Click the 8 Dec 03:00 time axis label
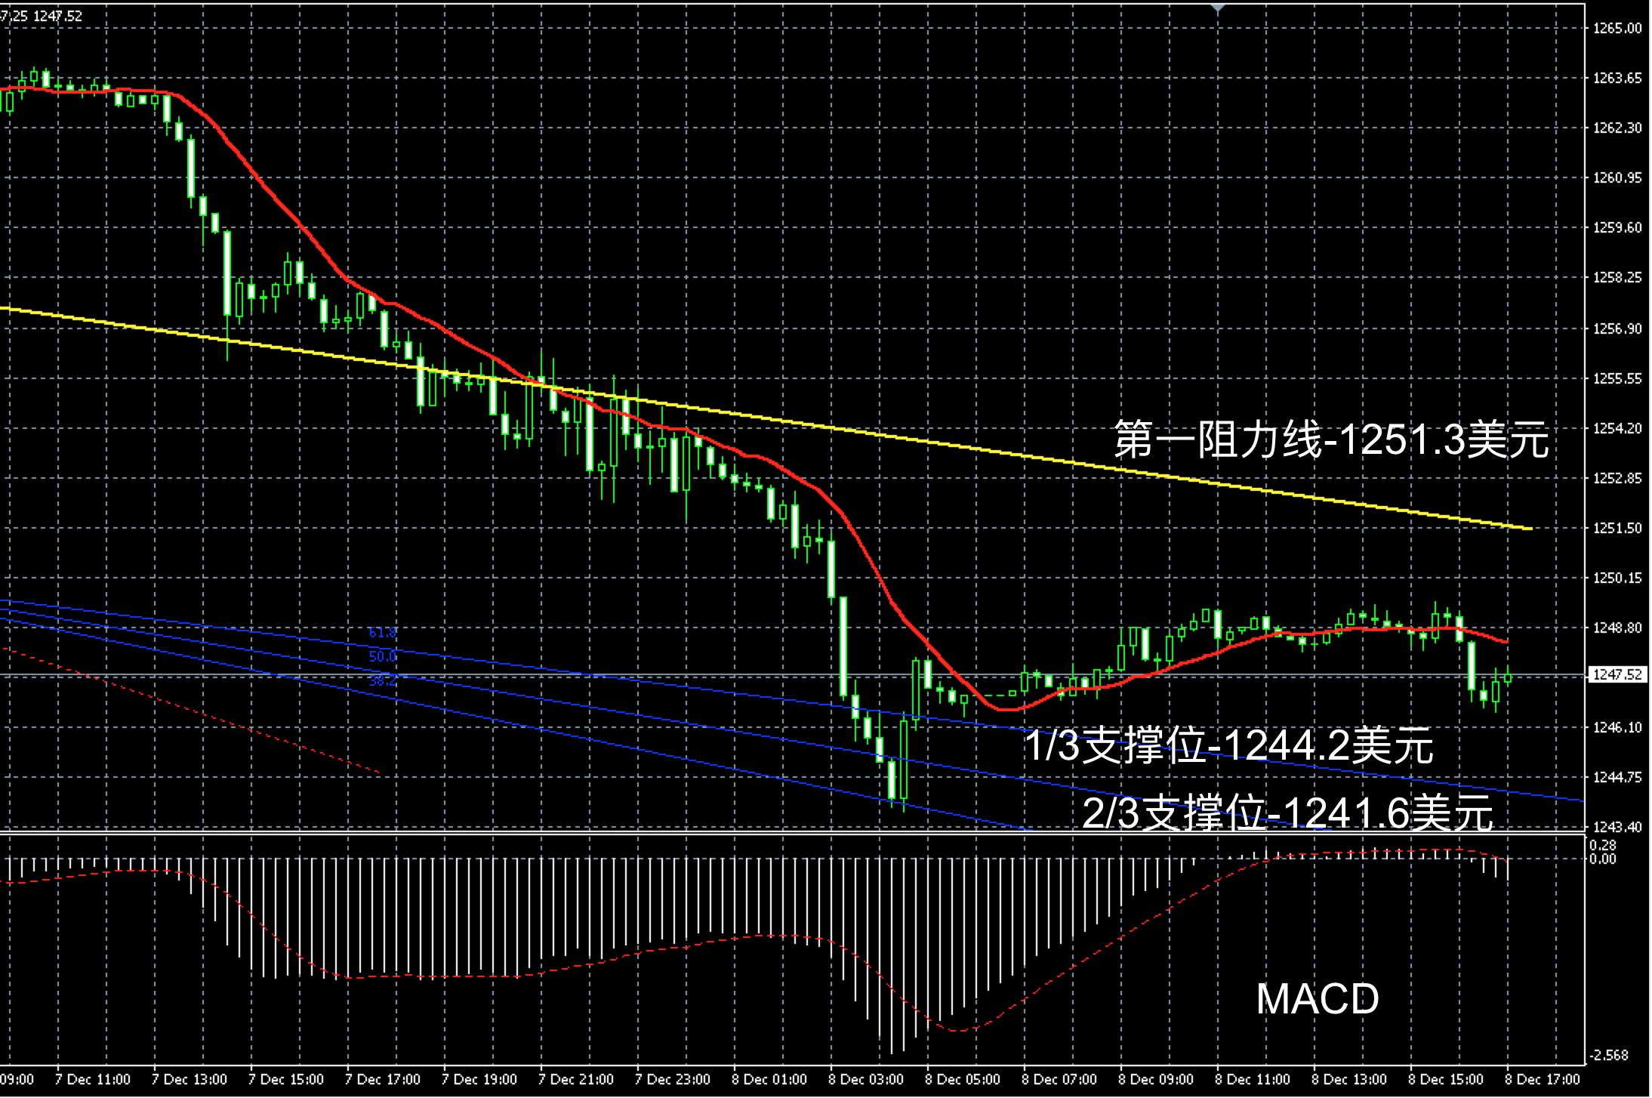 (867, 1079)
